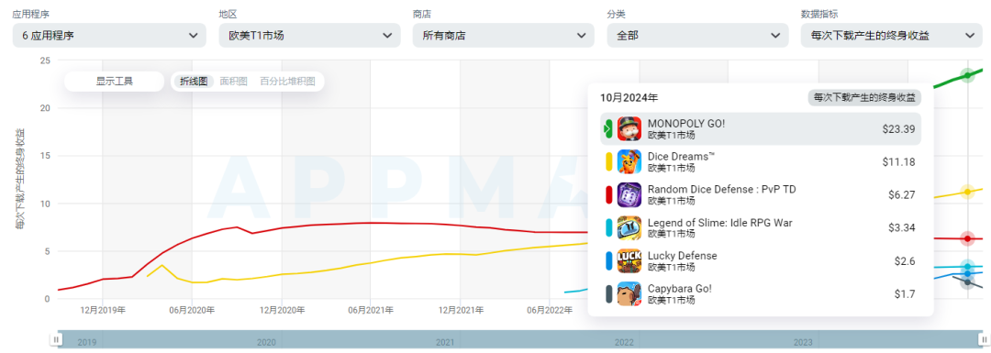Open the 每次下载产生的终身收益 metric dropdown
This screenshot has height=353, width=991.
pyautogui.click(x=891, y=36)
